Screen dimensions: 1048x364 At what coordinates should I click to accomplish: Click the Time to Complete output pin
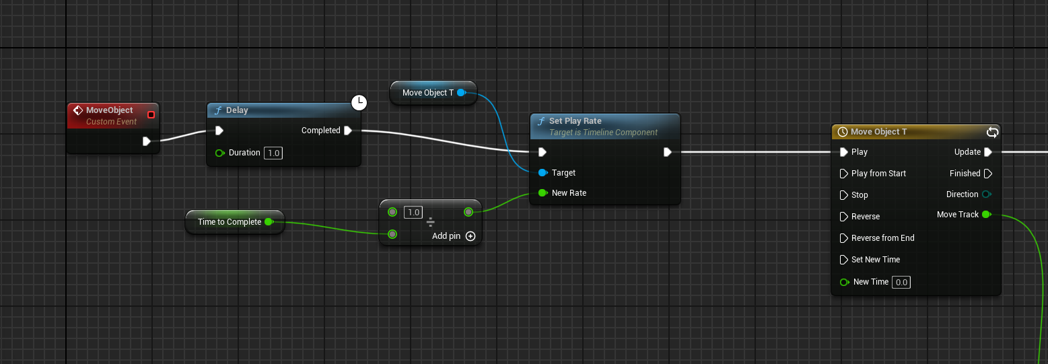click(x=269, y=222)
